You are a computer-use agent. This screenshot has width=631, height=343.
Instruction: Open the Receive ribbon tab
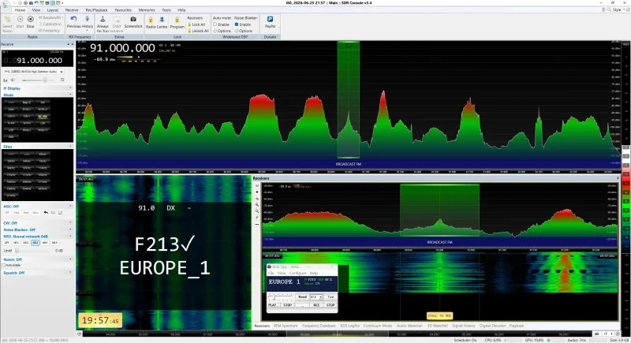pos(72,10)
